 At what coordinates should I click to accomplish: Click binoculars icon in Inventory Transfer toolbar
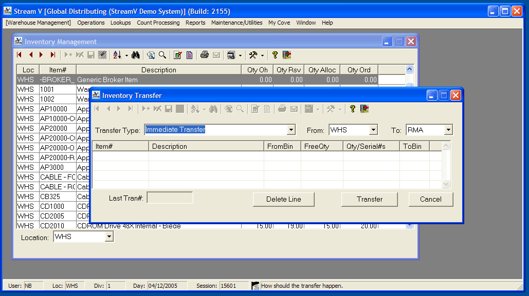click(213, 109)
